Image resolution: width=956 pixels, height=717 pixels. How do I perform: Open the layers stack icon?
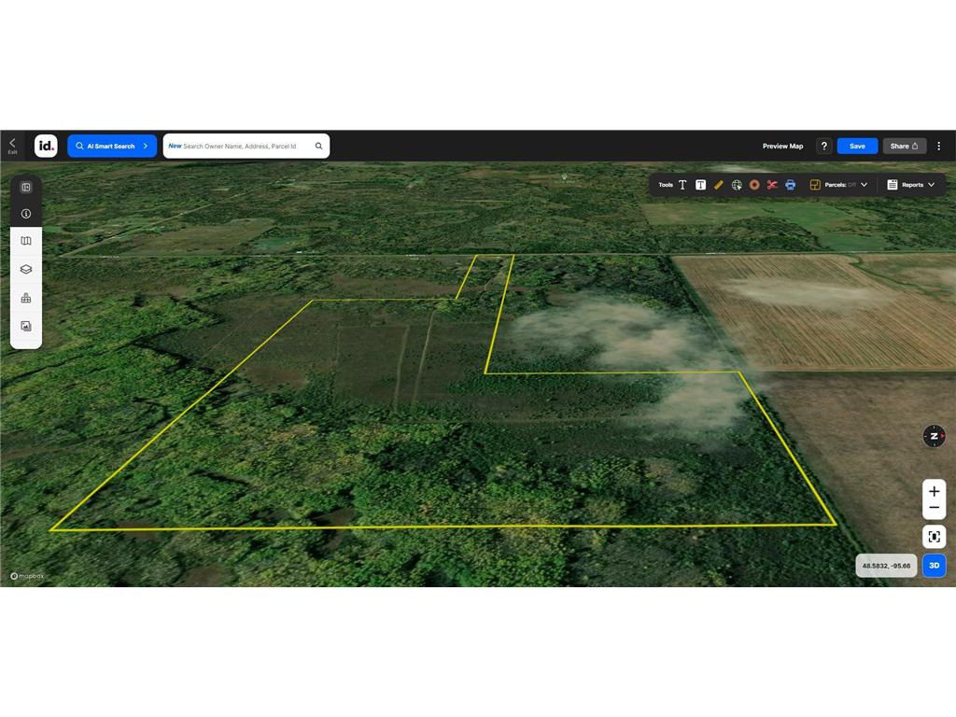(x=26, y=269)
